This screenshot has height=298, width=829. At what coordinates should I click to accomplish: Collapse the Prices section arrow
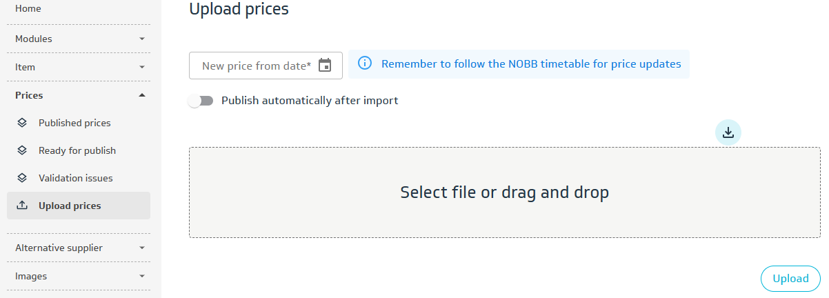pos(142,95)
